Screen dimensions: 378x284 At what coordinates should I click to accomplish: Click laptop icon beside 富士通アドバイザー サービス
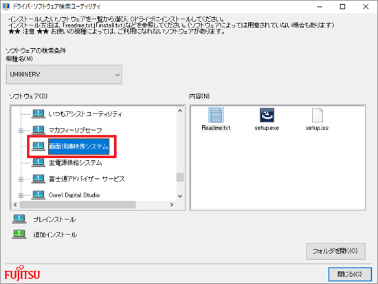tap(38, 179)
